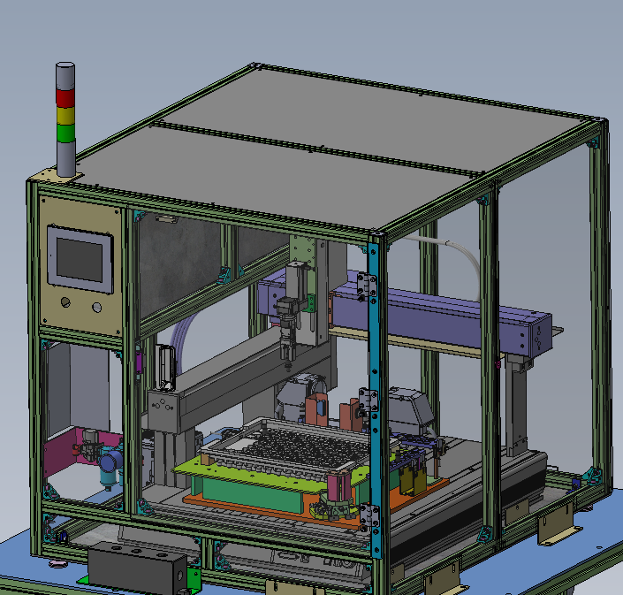
Task: Select the red segment of the signal tower
Action: pyautogui.click(x=65, y=98)
